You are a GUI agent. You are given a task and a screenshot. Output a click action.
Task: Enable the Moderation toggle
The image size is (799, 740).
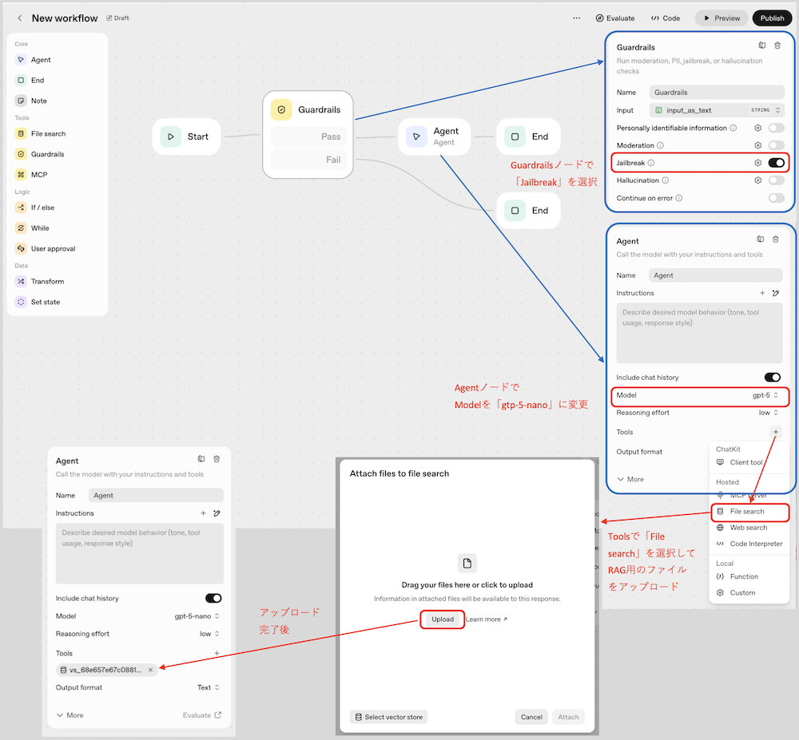pos(776,145)
